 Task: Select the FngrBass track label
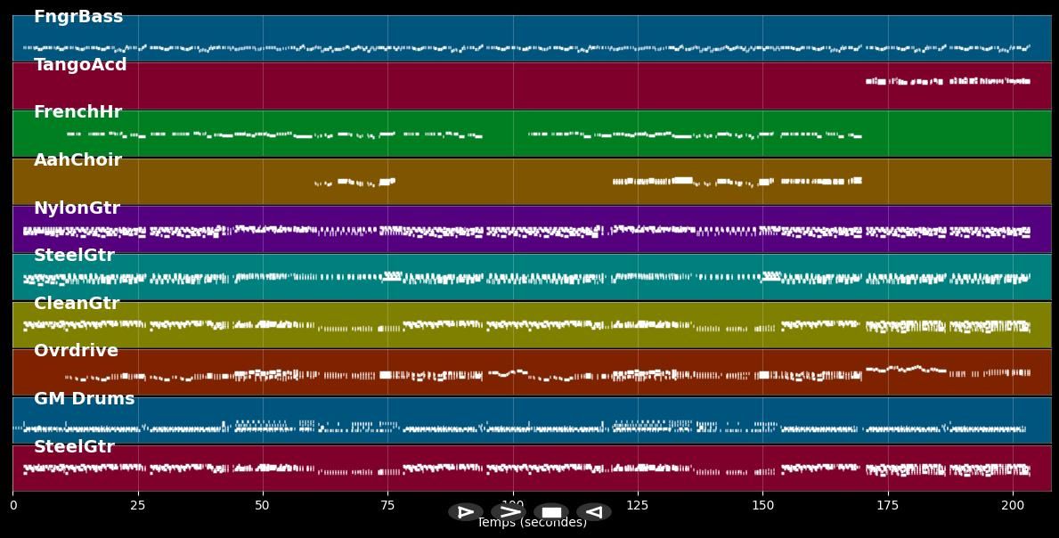point(78,17)
